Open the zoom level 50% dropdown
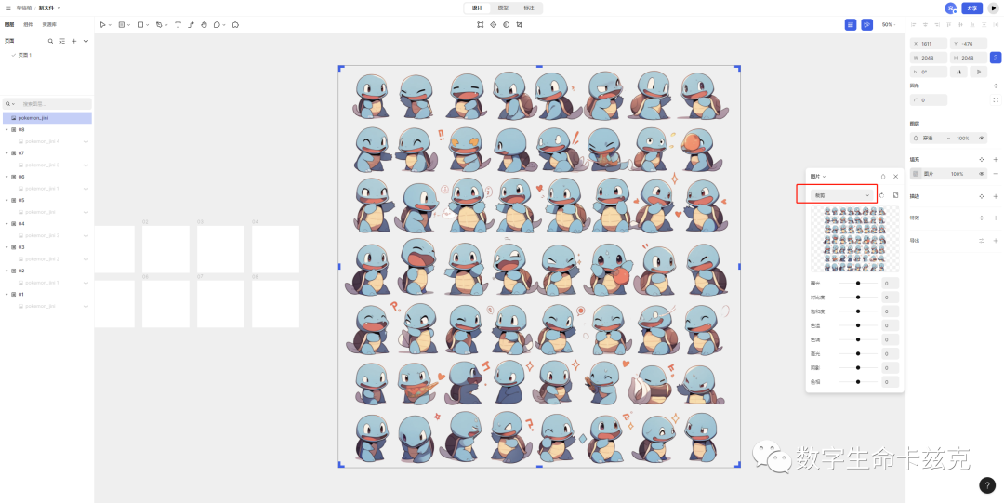The height and width of the screenshot is (503, 1004). pyautogui.click(x=889, y=24)
